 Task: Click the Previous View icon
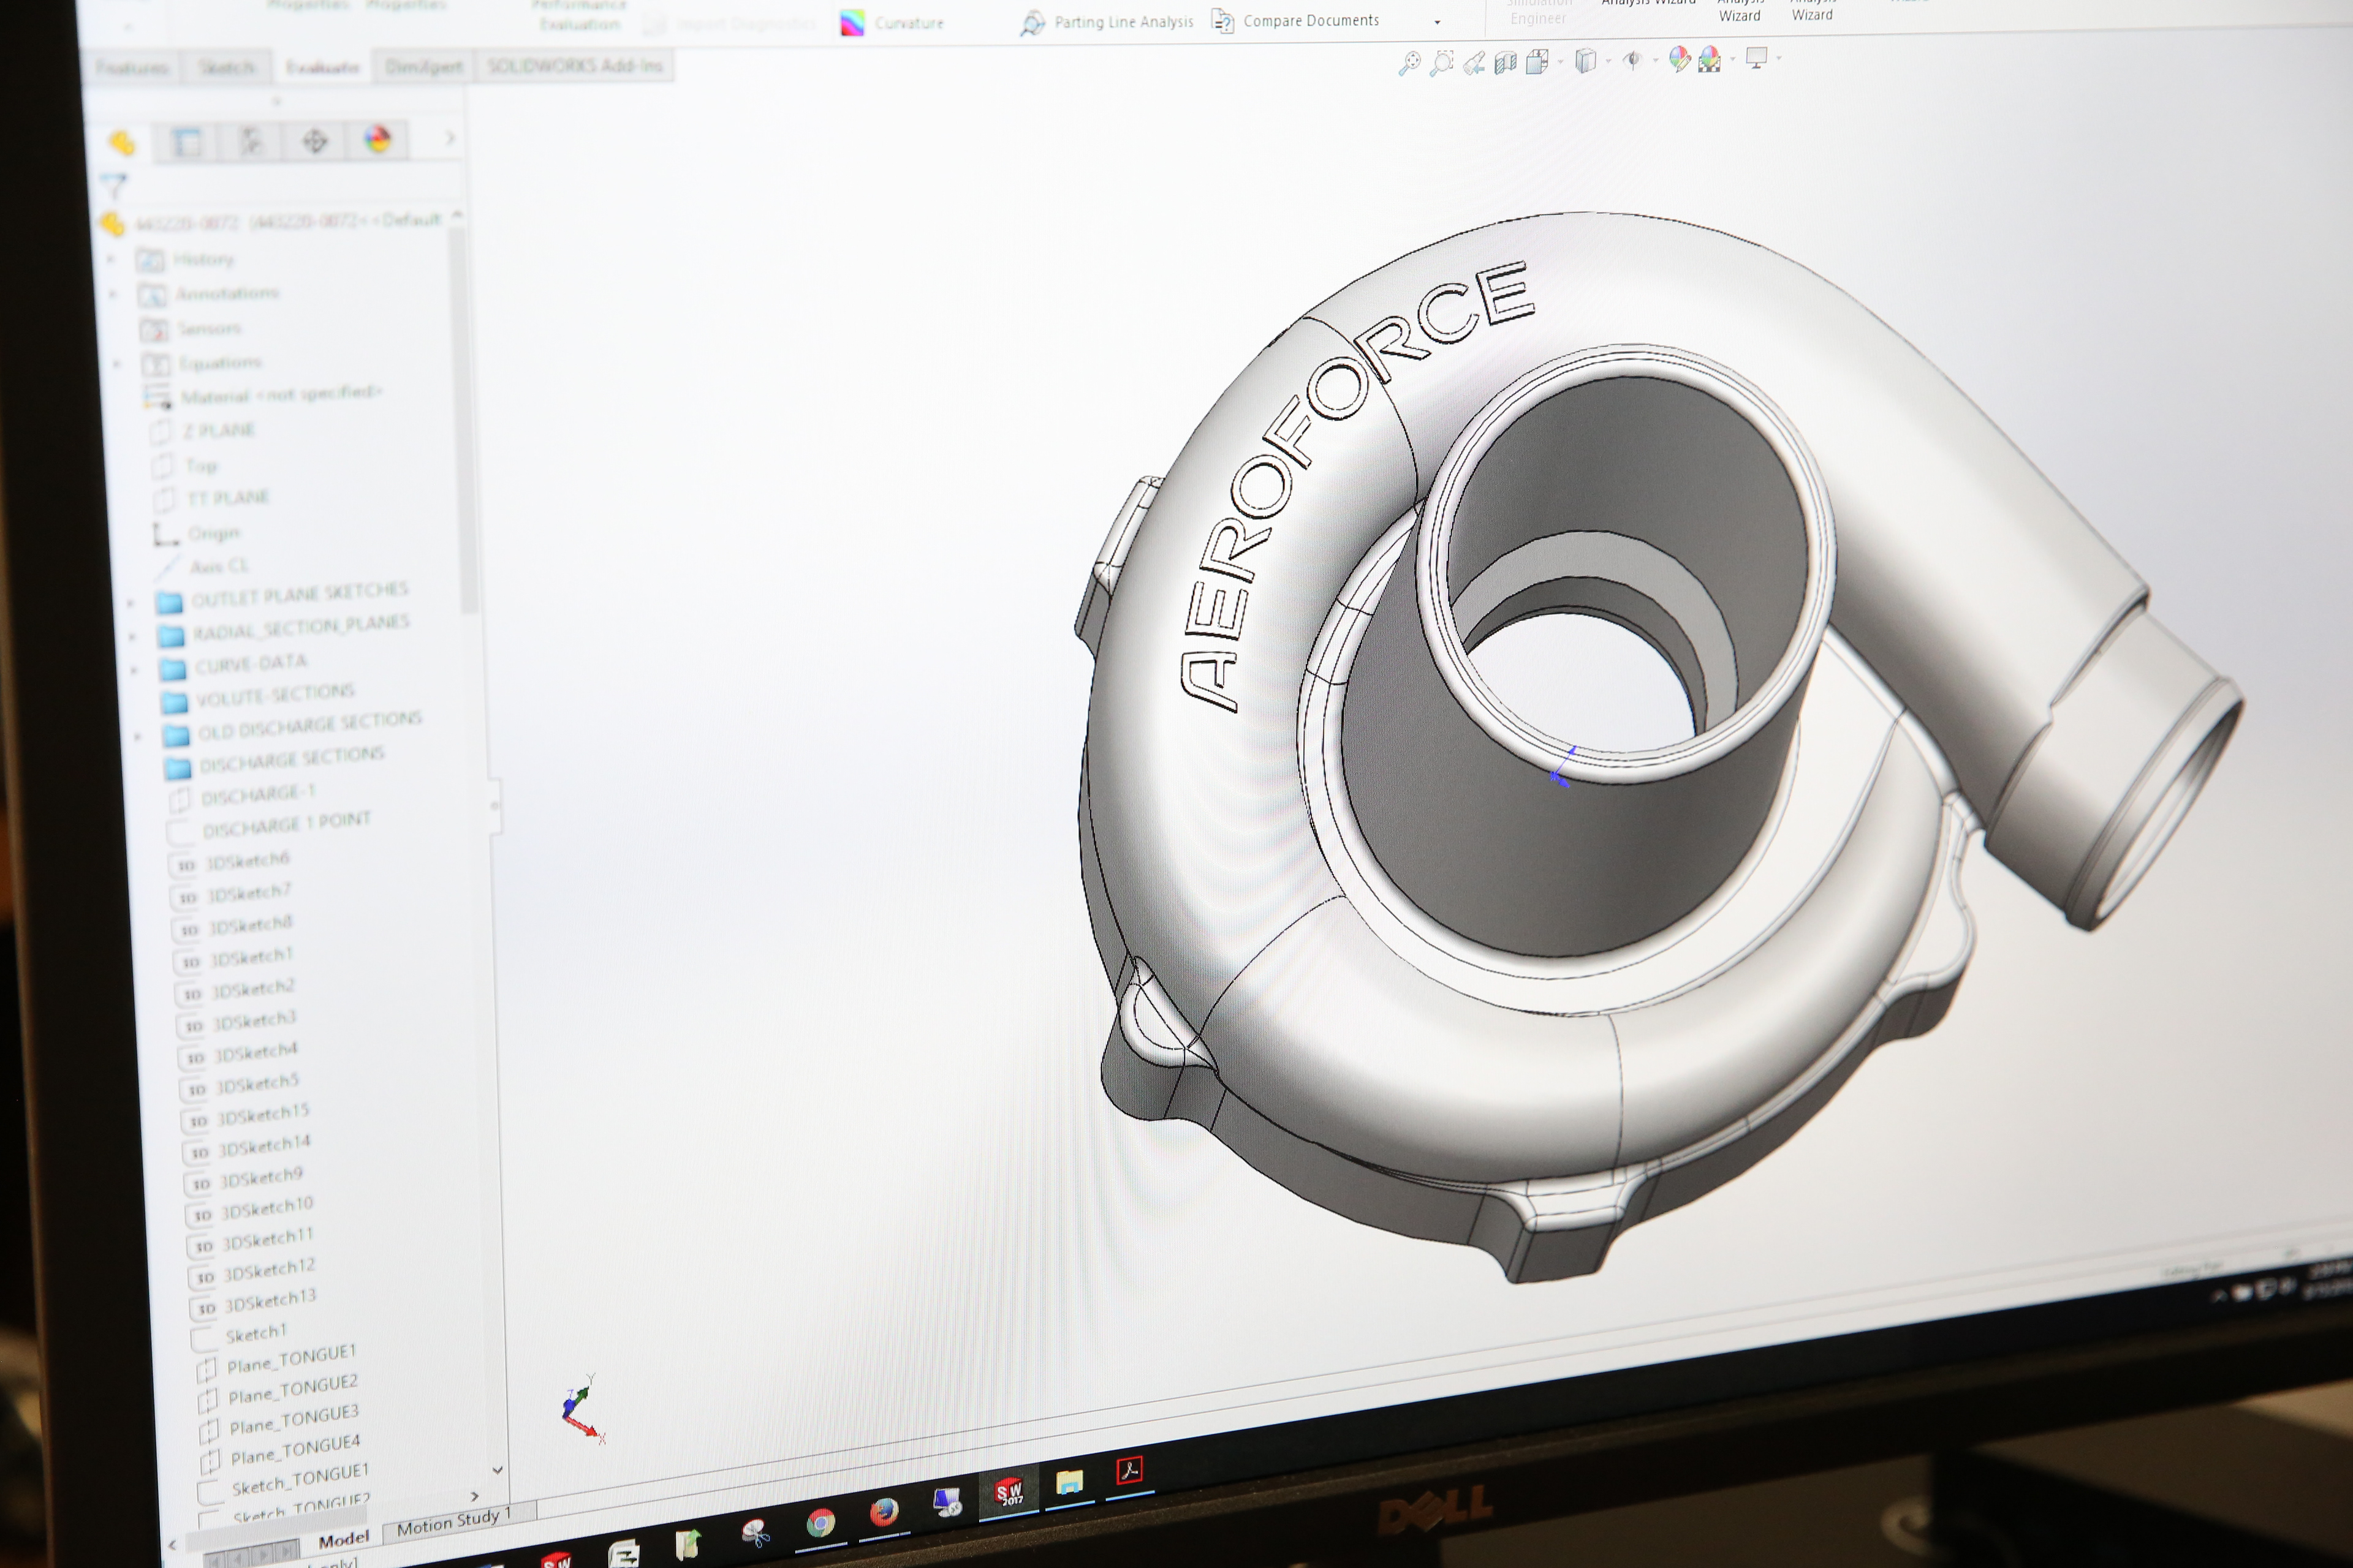click(x=1474, y=64)
